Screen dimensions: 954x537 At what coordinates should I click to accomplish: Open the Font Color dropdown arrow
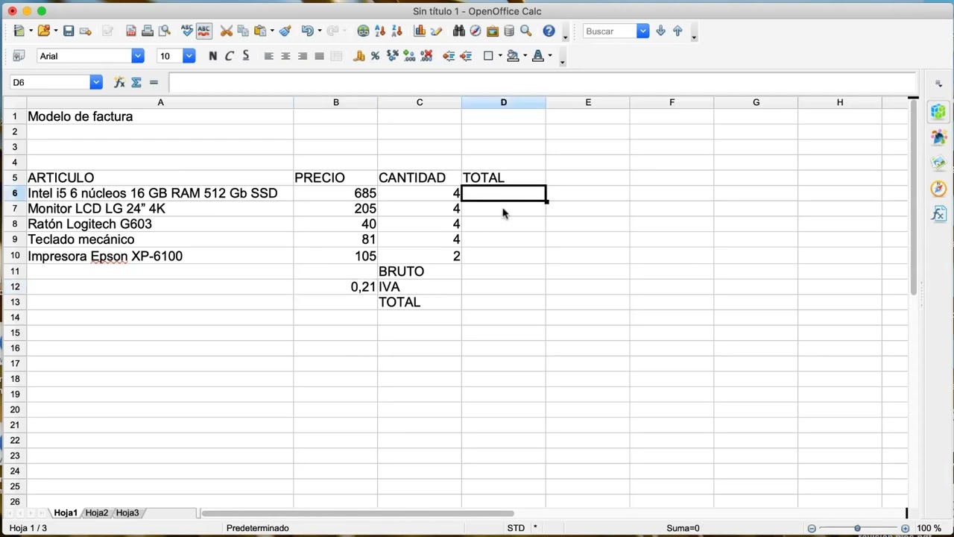[x=550, y=56]
